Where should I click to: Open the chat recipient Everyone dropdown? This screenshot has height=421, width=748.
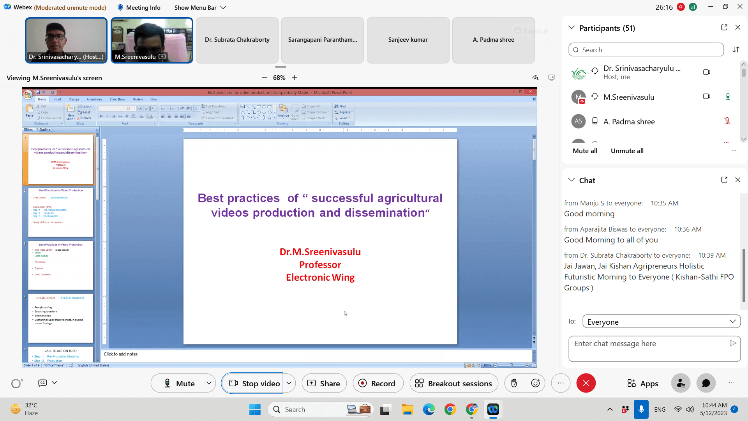661,322
